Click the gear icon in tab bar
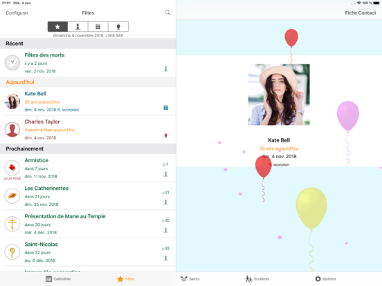This screenshot has height=286, width=382. coord(318,279)
